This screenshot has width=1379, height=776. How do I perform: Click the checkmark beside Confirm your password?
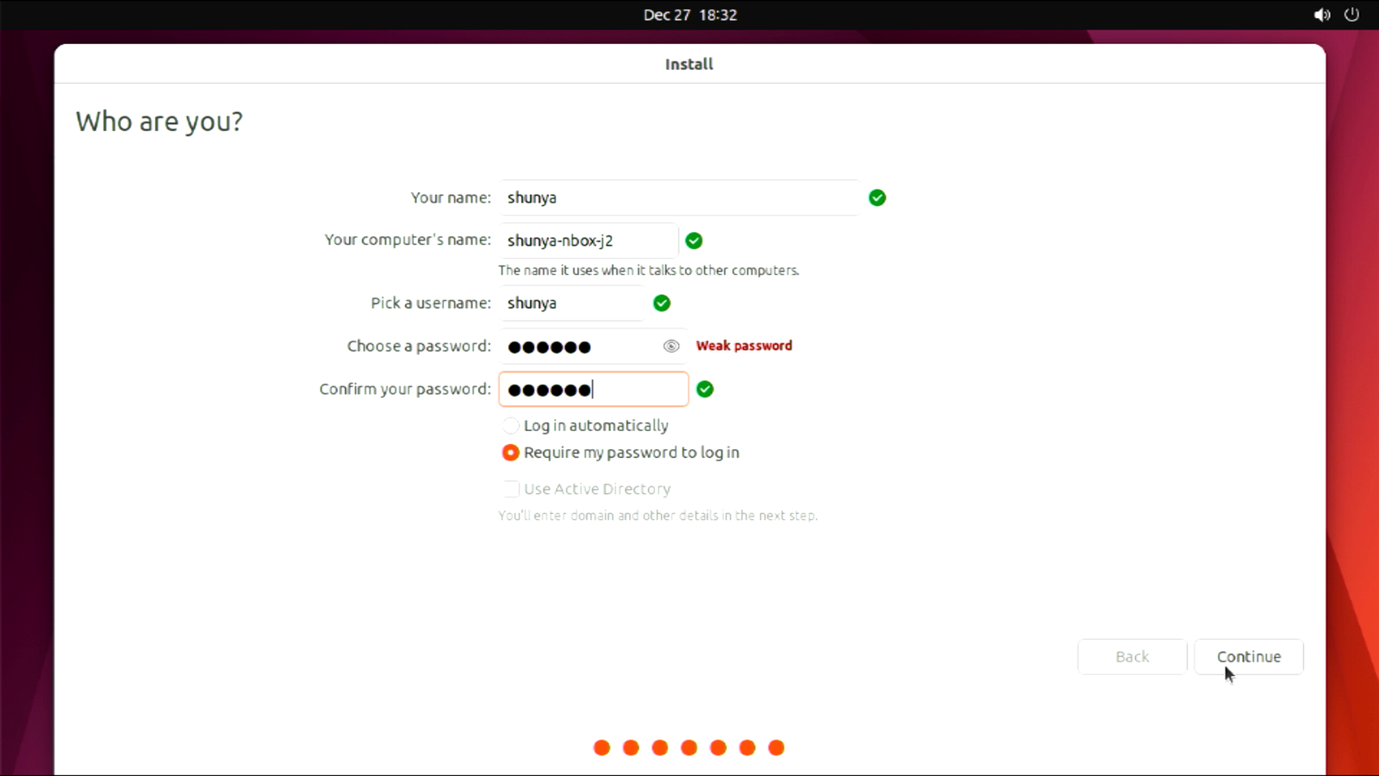coord(705,390)
